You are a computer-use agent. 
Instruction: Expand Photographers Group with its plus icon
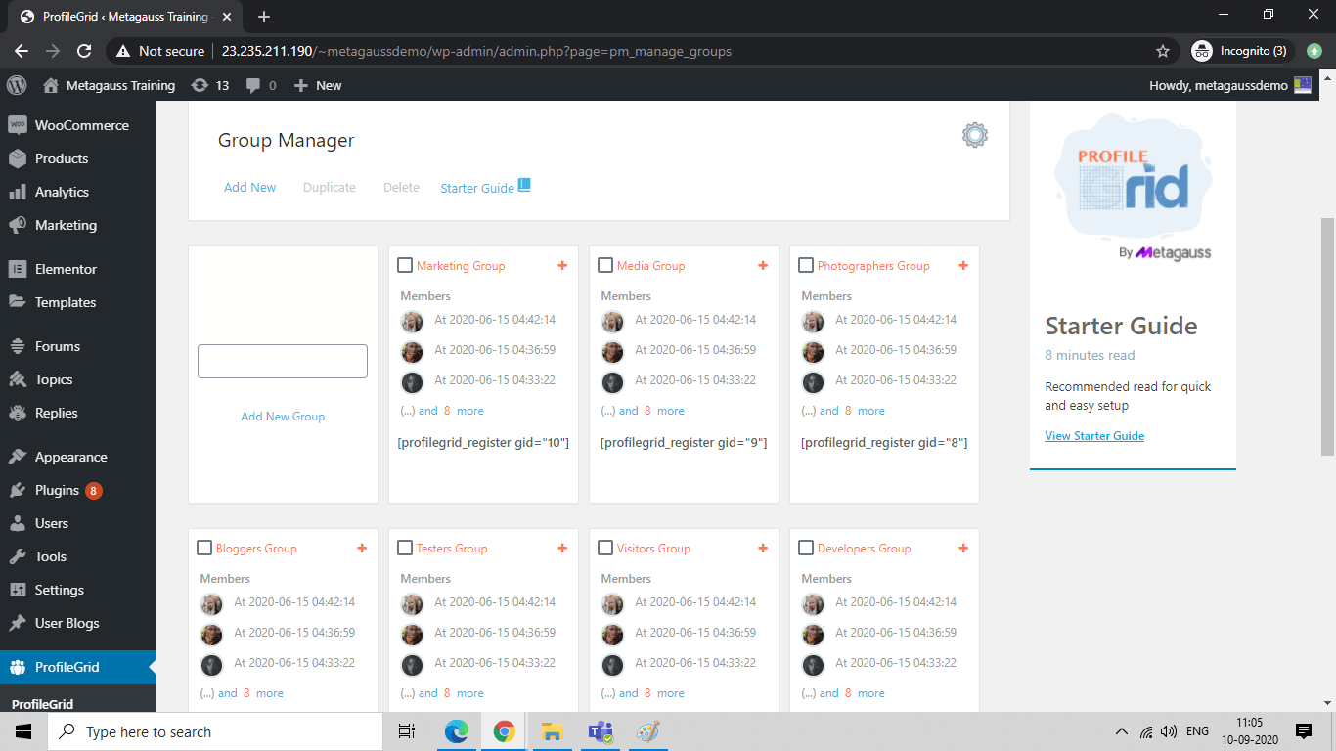963,265
